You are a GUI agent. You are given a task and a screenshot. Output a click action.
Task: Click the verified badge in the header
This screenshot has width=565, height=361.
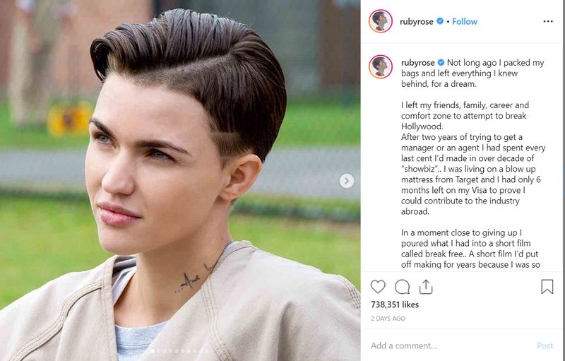click(x=440, y=21)
